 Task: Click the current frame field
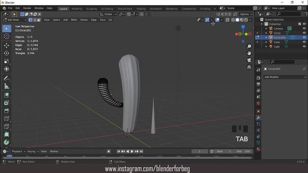(200, 151)
